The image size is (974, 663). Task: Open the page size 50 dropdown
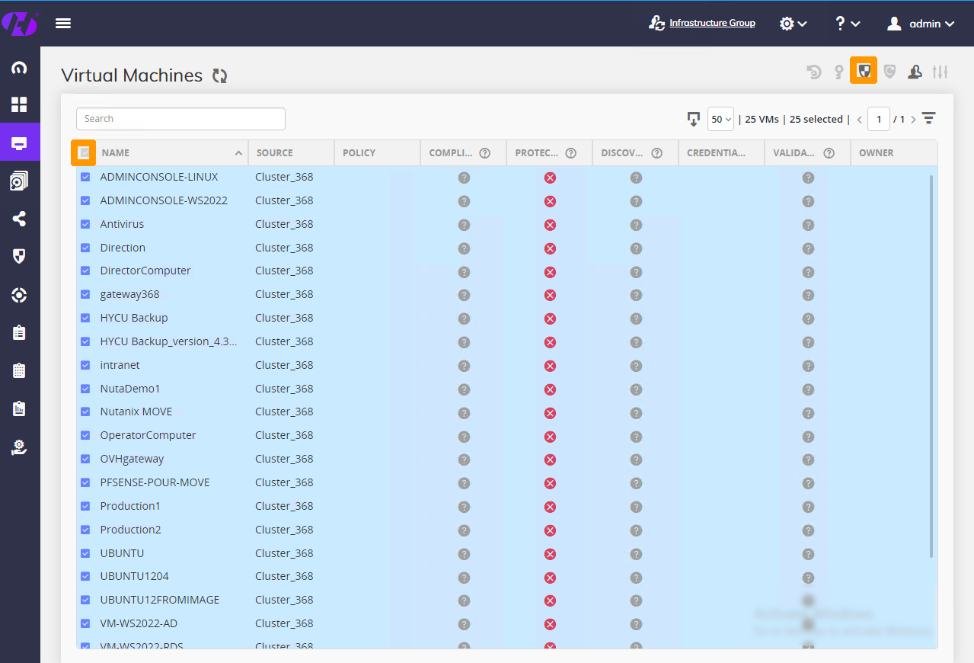pyautogui.click(x=720, y=119)
